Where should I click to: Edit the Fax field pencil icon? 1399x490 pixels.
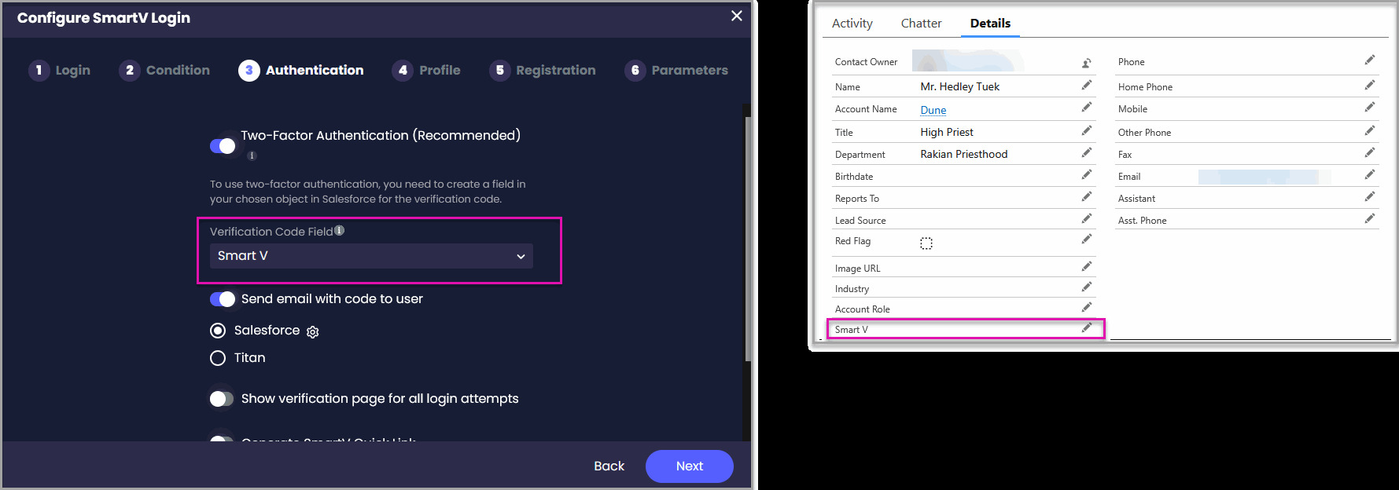coord(1370,152)
